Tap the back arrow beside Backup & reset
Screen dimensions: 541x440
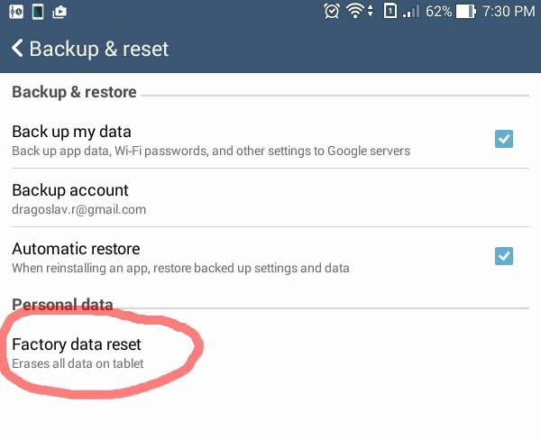[17, 48]
